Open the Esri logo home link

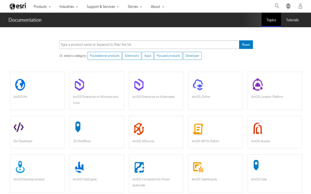(x=18, y=6)
